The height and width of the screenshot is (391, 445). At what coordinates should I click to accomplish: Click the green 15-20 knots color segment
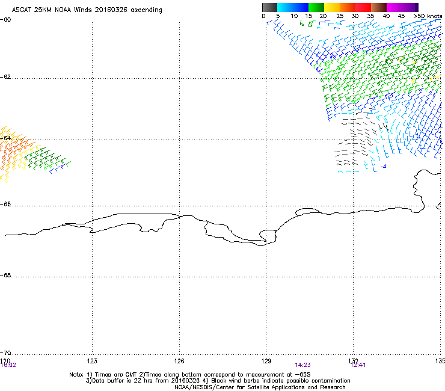tap(316, 7)
